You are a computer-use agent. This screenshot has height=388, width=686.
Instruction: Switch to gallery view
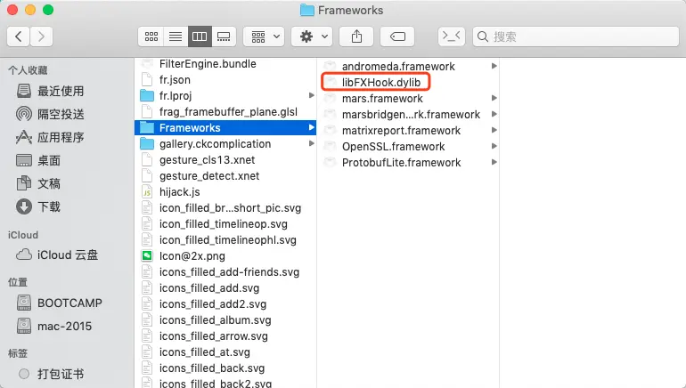click(224, 36)
